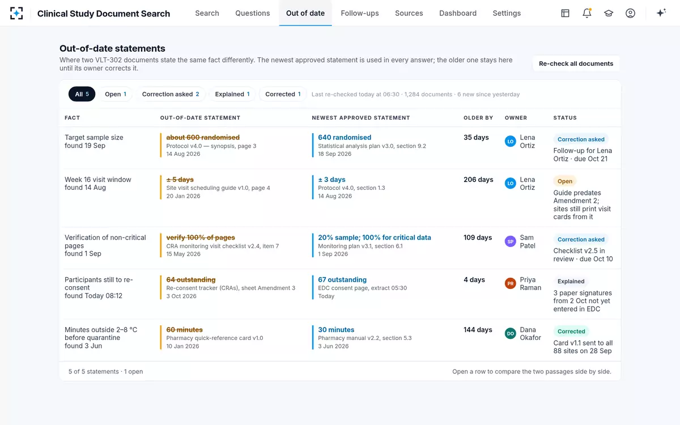Open the Dashboard tab
Viewport: 680px width, 425px height.
click(x=458, y=13)
